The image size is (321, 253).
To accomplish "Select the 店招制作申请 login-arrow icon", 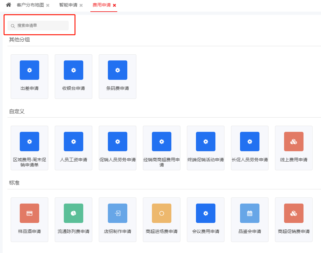I will point(118,213).
